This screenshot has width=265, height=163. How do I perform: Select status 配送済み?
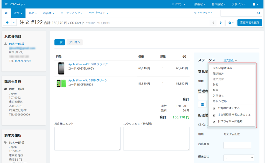[x=218, y=74]
